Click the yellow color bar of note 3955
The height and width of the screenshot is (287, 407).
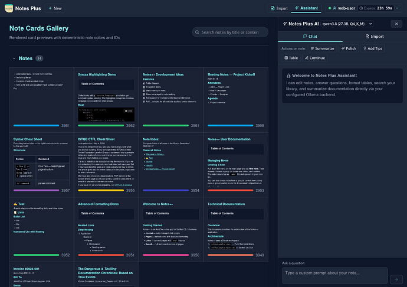click(x=101, y=190)
